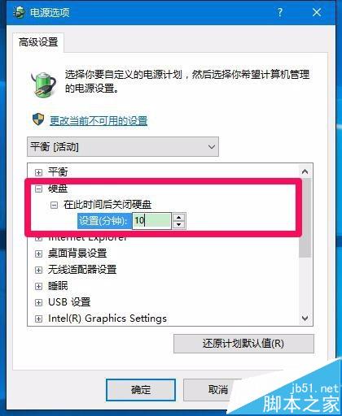Collapse the 硬盘 tree node
Screen dimensions: 342x416
tap(38, 188)
